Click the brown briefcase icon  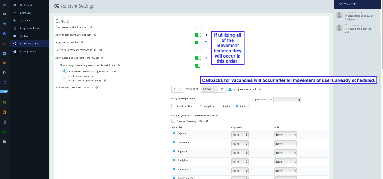pyautogui.click(x=4, y=63)
